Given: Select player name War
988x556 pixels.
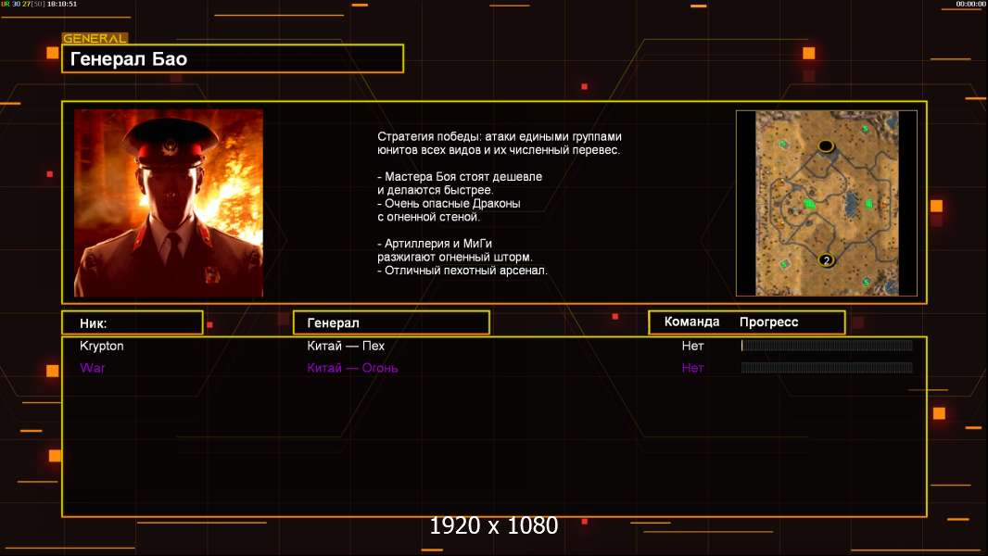Looking at the screenshot, I should pyautogui.click(x=92, y=368).
